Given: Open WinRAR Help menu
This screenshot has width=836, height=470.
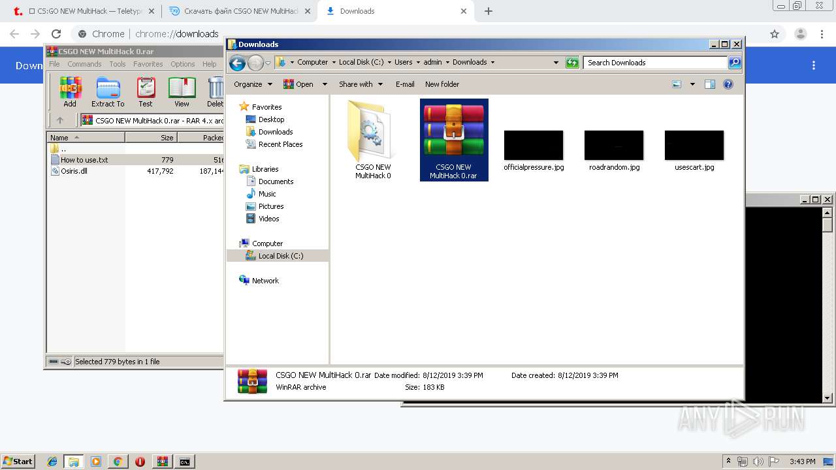Looking at the screenshot, I should tap(209, 64).
